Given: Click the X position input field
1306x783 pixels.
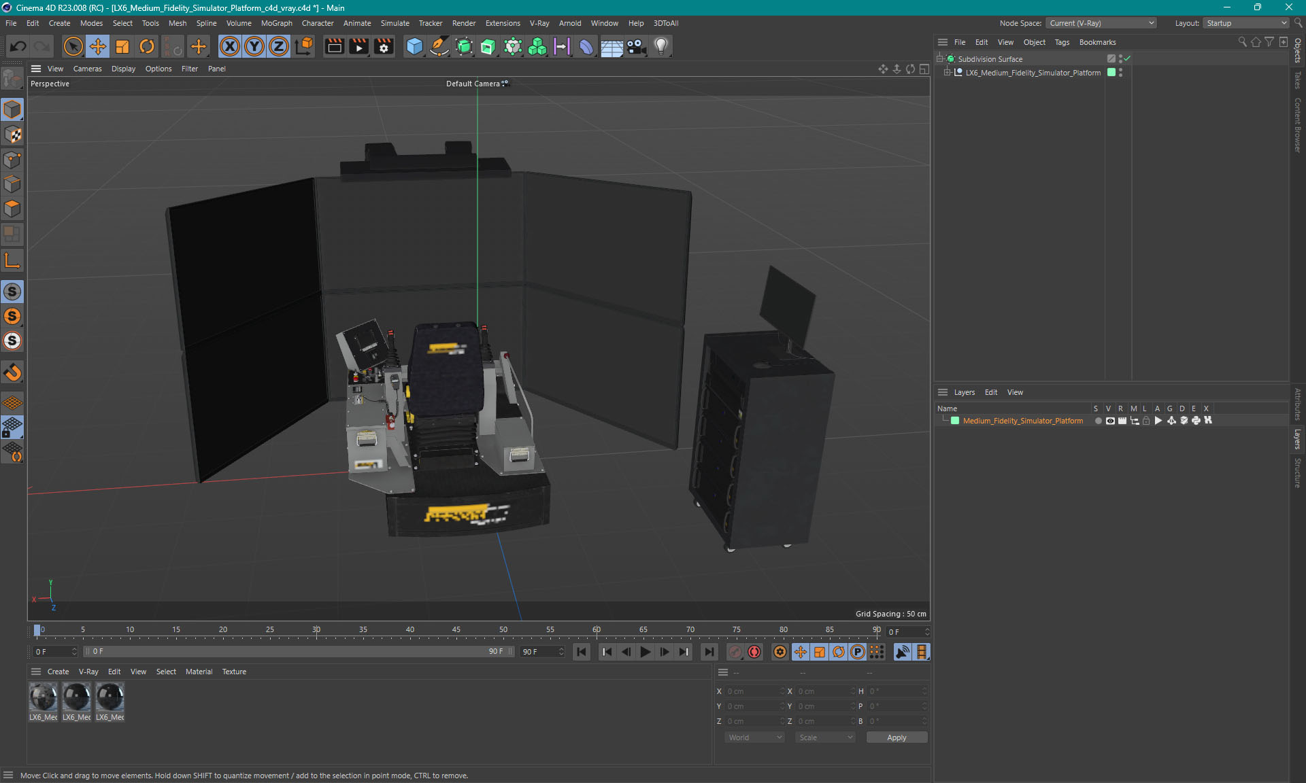Looking at the screenshot, I should click(x=754, y=691).
